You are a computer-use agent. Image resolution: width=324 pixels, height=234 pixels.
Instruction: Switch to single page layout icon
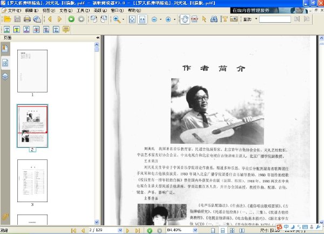[x=213, y=230]
